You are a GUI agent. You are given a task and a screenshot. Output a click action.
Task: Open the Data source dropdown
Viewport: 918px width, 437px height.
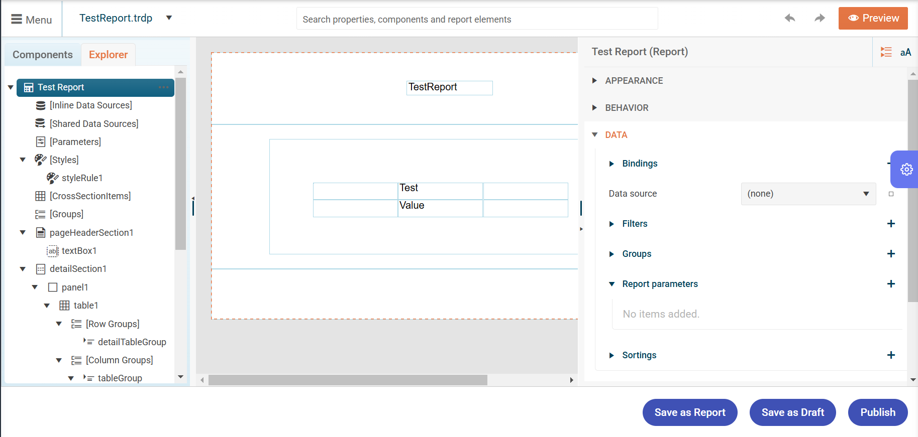pyautogui.click(x=808, y=194)
